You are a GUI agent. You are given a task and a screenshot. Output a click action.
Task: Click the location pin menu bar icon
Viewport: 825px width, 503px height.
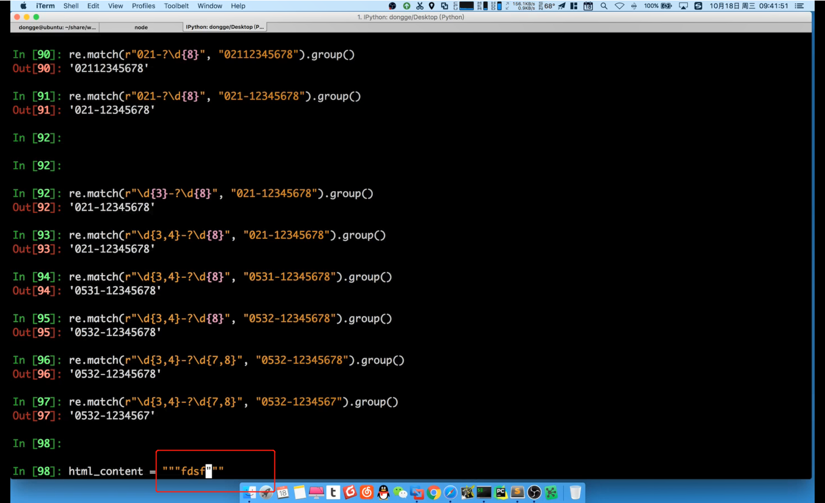coord(431,6)
